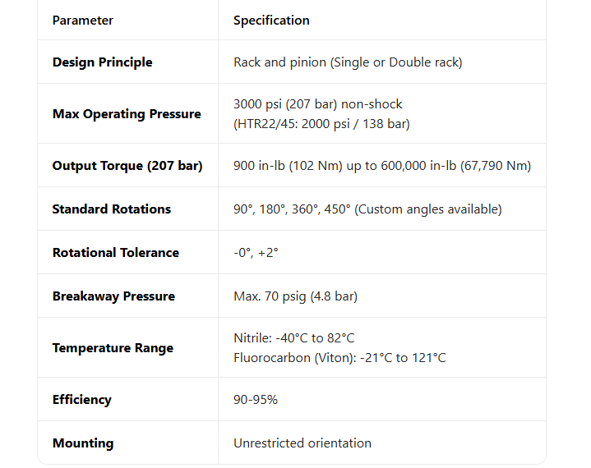Click the Specification column header
The width and height of the screenshot is (591, 468).
coord(271,21)
